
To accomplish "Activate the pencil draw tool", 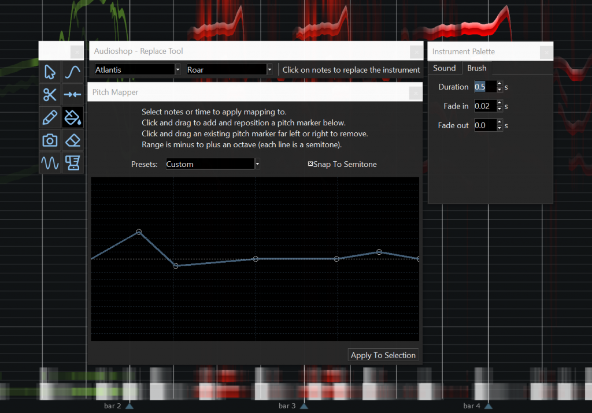I will [50, 117].
